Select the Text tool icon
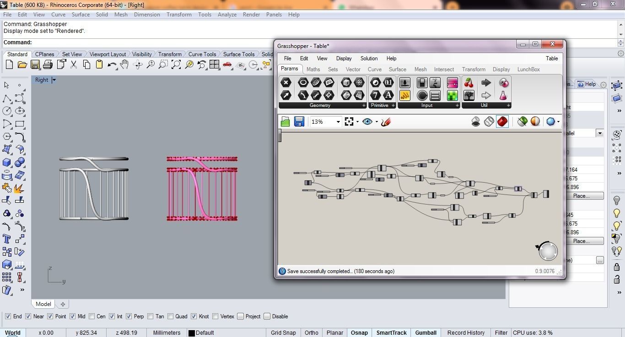Image resolution: width=625 pixels, height=337 pixels. (x=7, y=239)
